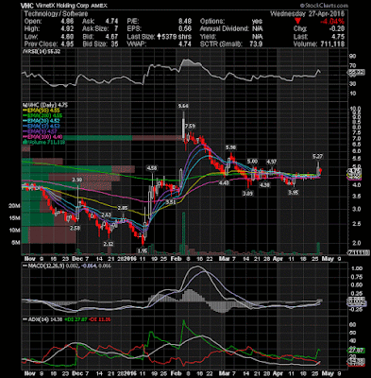Image resolution: width=371 pixels, height=378 pixels.
Task: Click the 2.85 price annotation
Action: point(123,208)
